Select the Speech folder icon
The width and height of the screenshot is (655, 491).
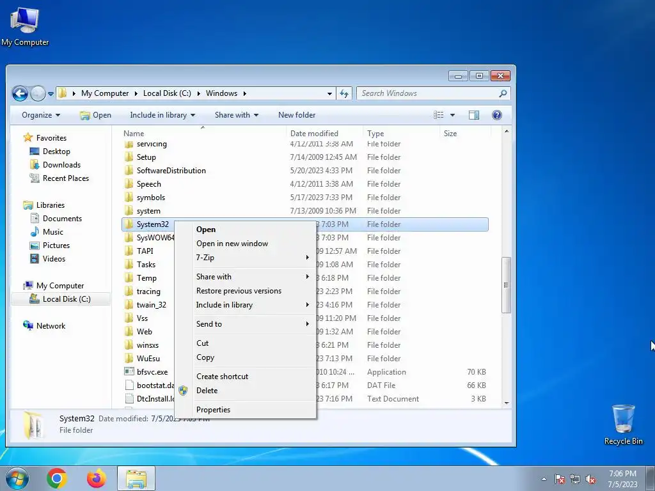[x=129, y=184]
